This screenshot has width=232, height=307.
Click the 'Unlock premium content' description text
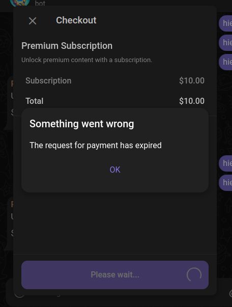[86, 60]
